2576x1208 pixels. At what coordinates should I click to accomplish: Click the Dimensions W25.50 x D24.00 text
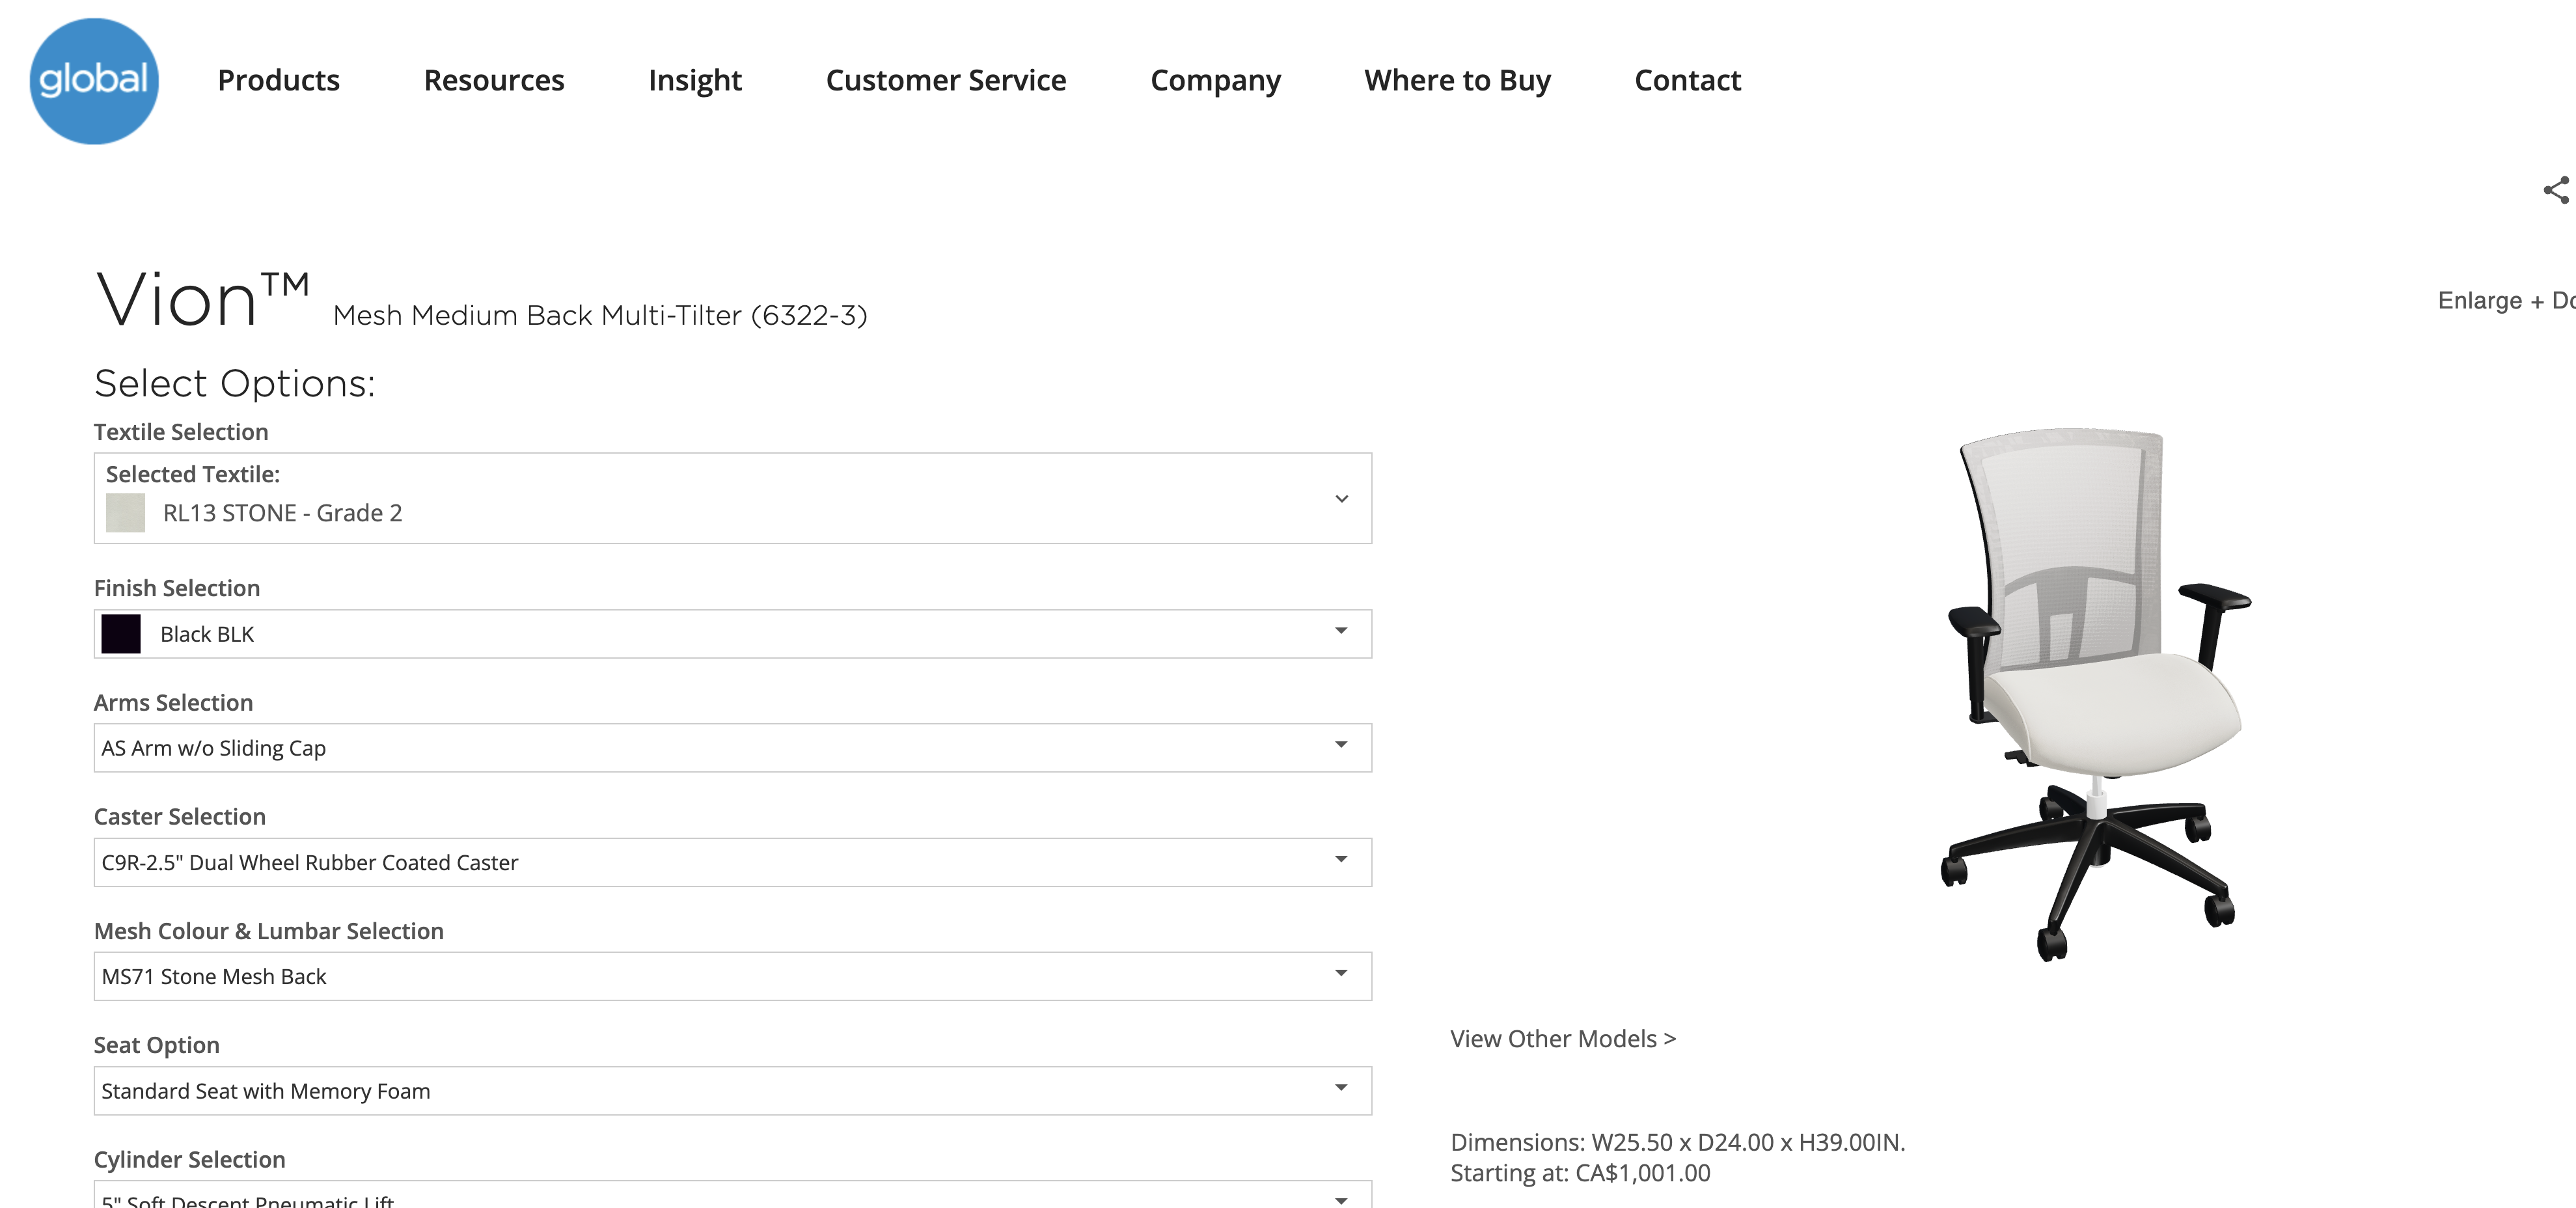[x=1678, y=1142]
